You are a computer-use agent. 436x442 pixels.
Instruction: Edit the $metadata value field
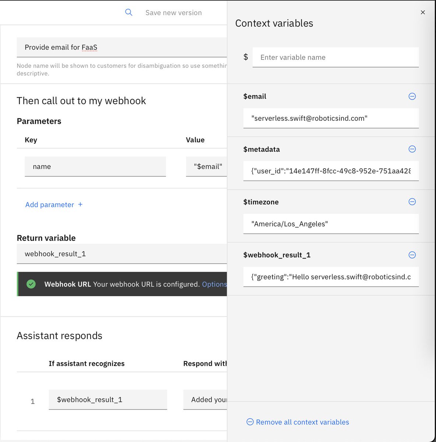(331, 171)
